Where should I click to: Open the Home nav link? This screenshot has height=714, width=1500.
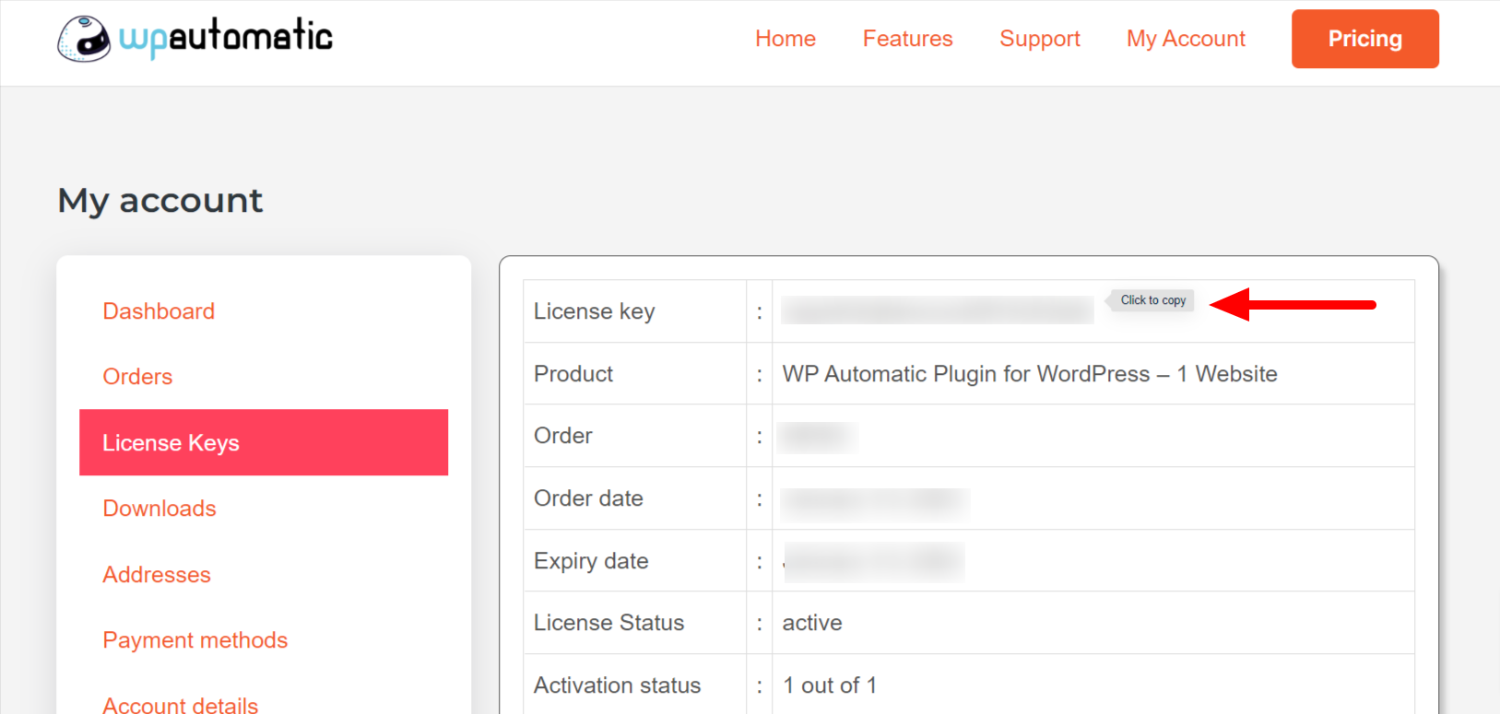point(785,39)
